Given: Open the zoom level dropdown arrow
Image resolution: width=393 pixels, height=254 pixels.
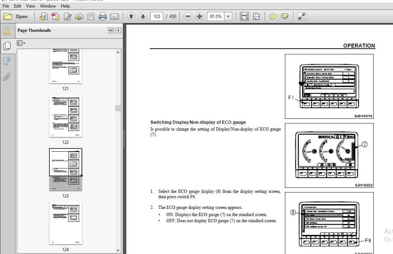Looking at the screenshot, I should click(x=228, y=16).
